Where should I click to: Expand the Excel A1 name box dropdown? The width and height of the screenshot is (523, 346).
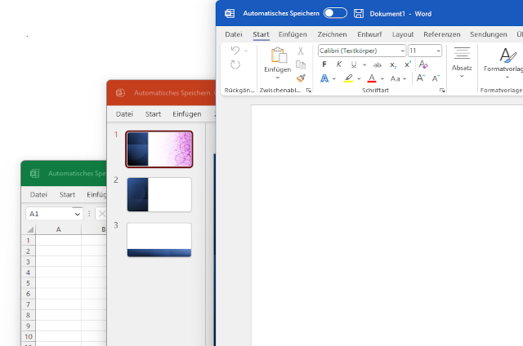point(78,214)
